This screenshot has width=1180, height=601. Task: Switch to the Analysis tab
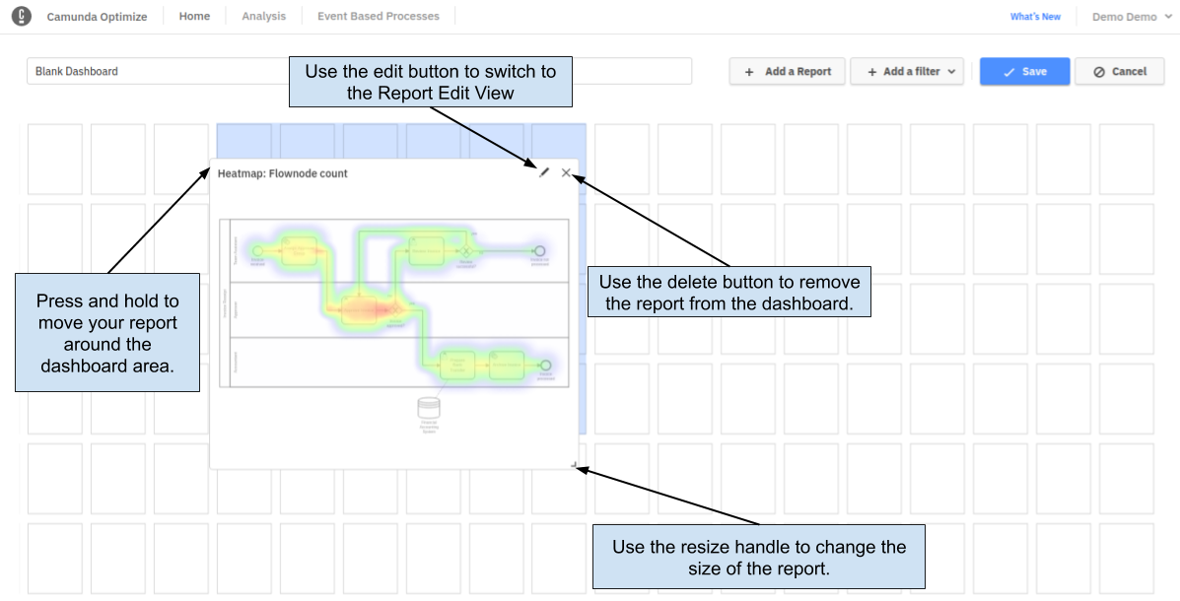click(264, 16)
